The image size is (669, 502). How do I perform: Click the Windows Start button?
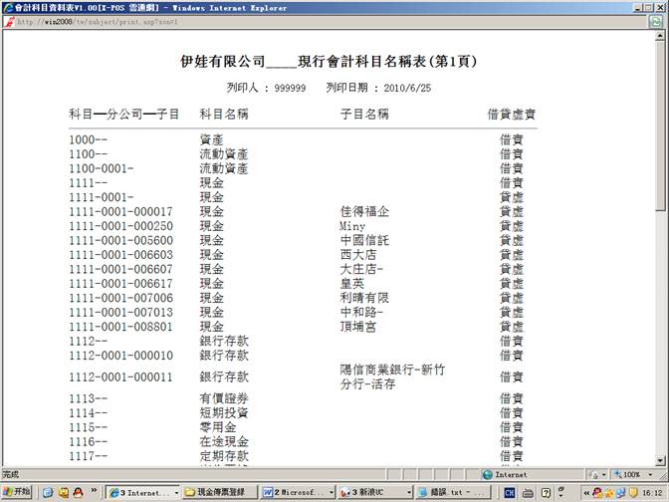pos(17,492)
